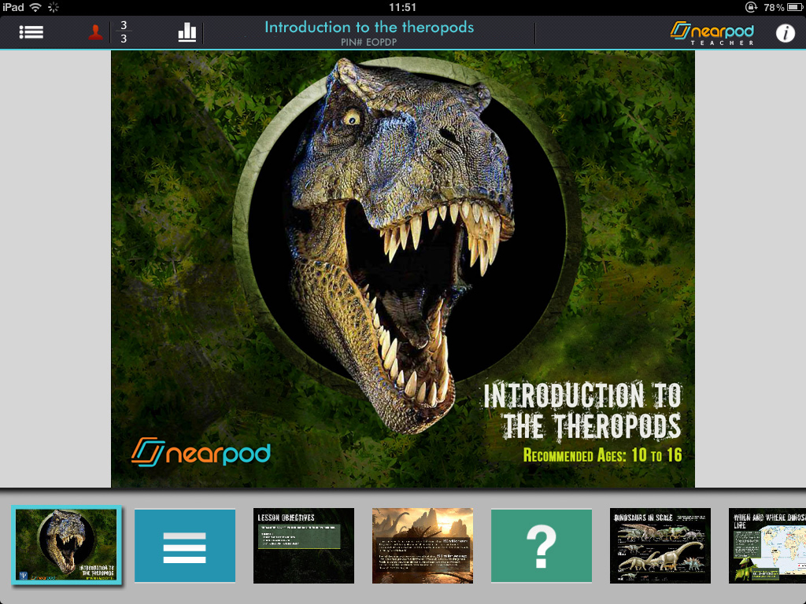This screenshot has width=806, height=604.
Task: Tap the Nearpod Teacher logo in header
Action: point(712,32)
